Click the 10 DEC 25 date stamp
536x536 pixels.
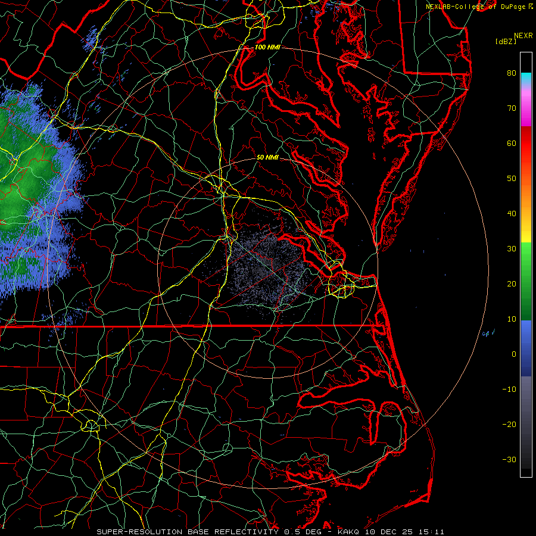click(389, 532)
